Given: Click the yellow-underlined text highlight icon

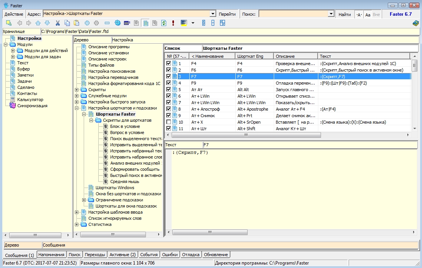Looking at the screenshot, I should pos(184,23).
